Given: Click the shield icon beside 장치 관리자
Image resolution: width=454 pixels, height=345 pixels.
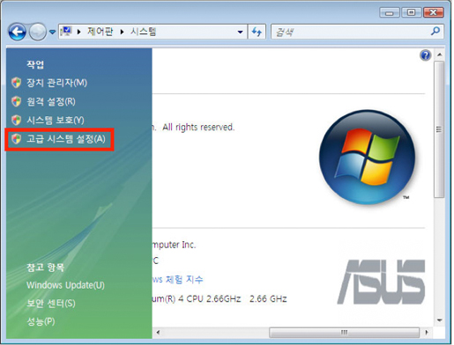Looking at the screenshot, I should (x=17, y=83).
